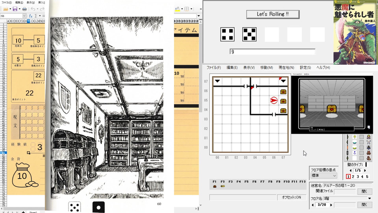The width and height of the screenshot is (378, 213).
Task: Select the dark spider monster icon
Action: 369,148
